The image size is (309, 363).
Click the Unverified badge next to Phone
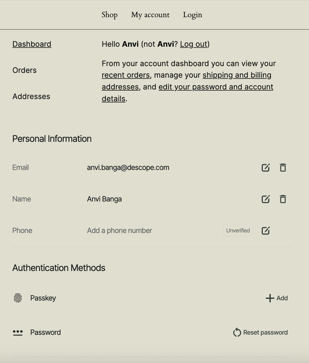[x=238, y=230]
